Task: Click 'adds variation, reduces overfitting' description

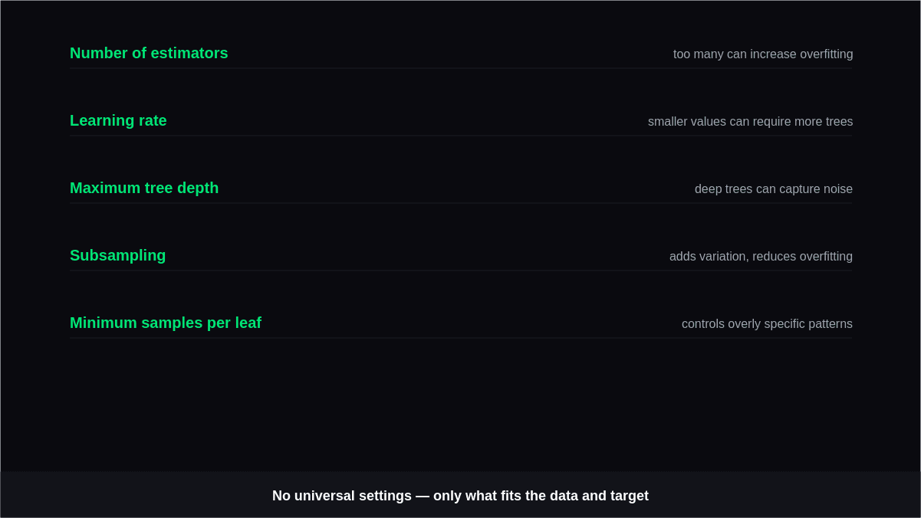Action: click(x=761, y=257)
